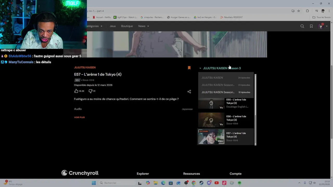This screenshot has width=333, height=187.
Task: Expand the News dropdown menu
Action: pyautogui.click(x=144, y=26)
